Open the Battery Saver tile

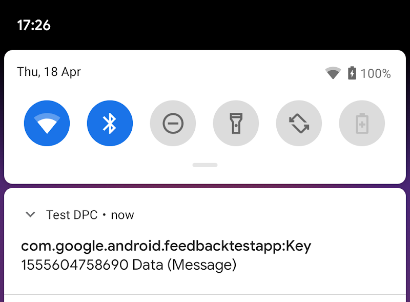coord(362,123)
